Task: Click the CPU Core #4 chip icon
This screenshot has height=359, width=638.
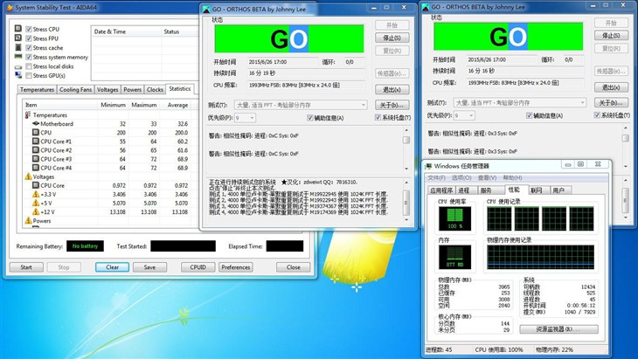Action: coord(36,168)
